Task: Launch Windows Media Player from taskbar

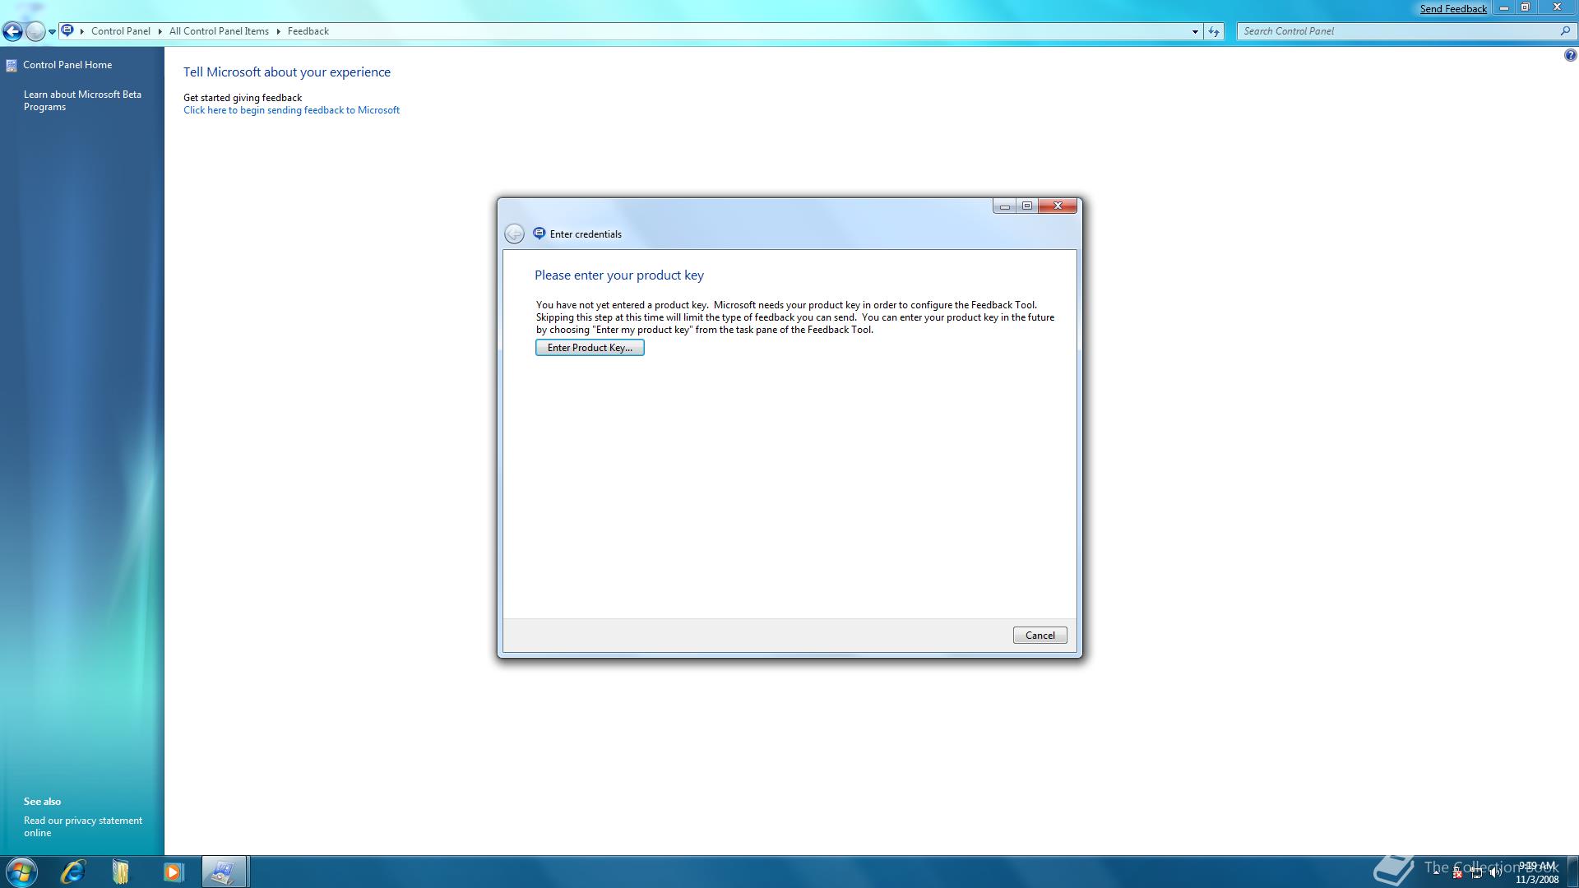Action: (x=173, y=872)
